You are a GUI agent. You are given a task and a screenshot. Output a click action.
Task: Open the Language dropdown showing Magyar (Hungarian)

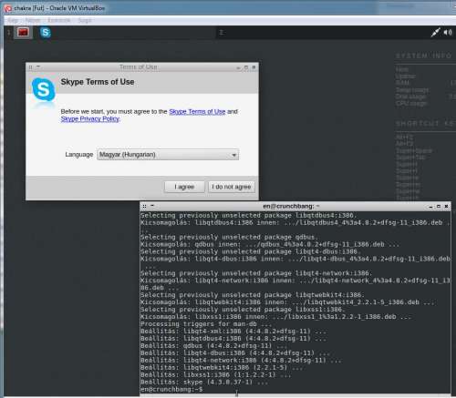pos(168,155)
